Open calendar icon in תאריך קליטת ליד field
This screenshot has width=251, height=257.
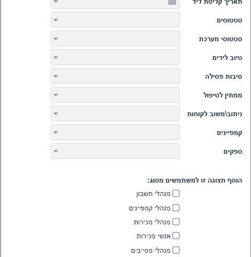(x=172, y=2)
